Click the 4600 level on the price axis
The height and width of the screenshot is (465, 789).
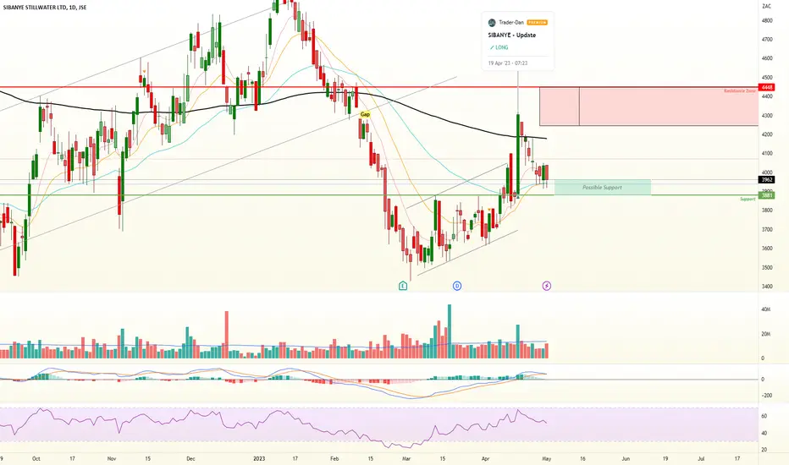coord(767,58)
